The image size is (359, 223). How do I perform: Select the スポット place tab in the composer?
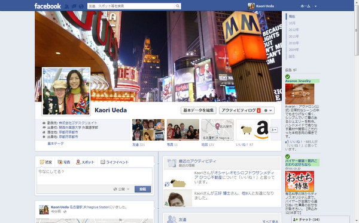click(85, 162)
